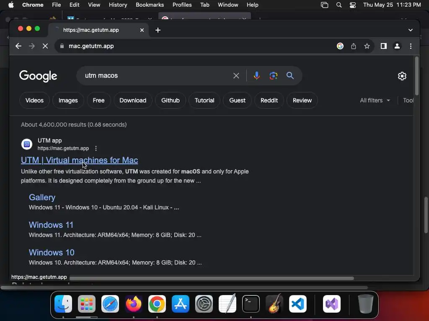Open the Window menu
This screenshot has width=429, height=321.
[228, 5]
